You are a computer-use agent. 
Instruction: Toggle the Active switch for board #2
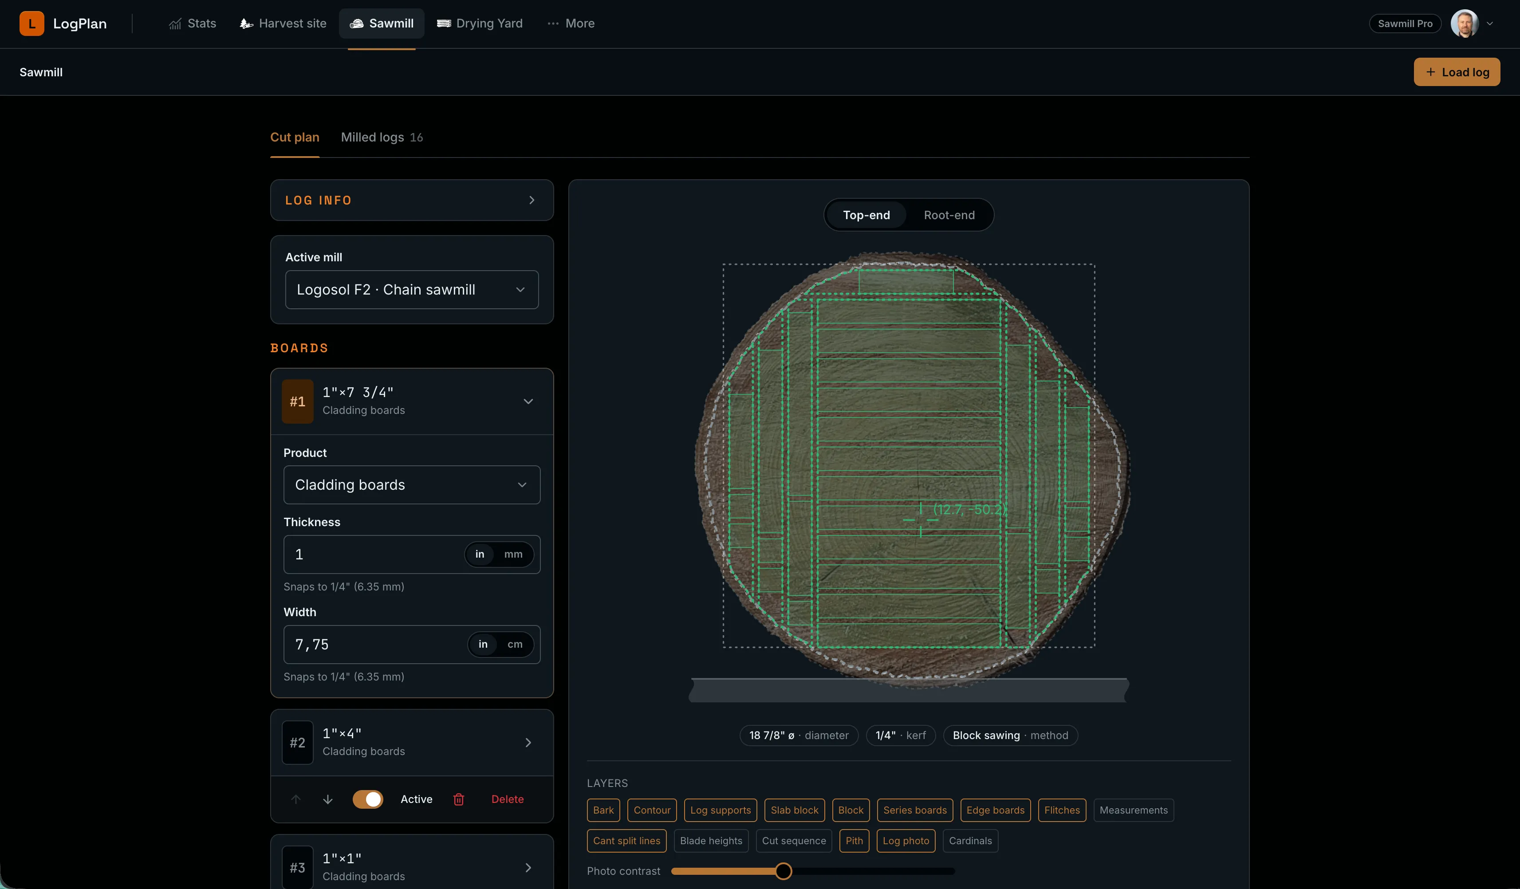368,799
